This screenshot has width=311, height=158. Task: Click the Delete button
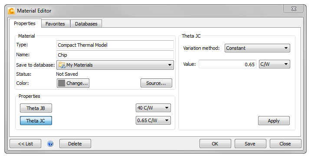click(x=75, y=144)
